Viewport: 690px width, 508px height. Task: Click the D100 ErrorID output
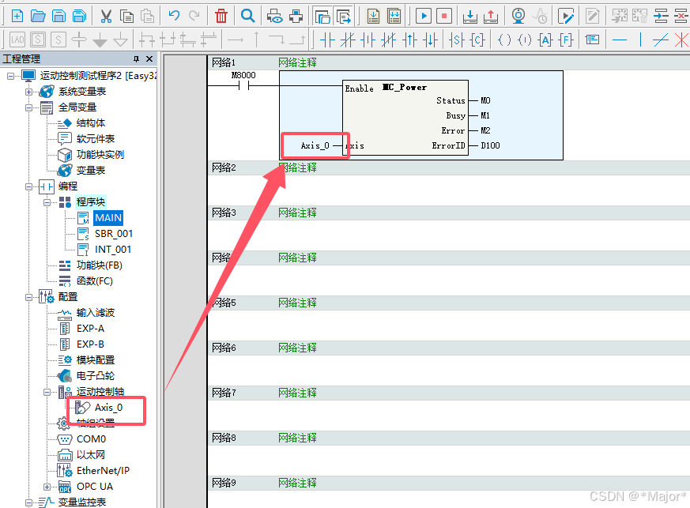(x=490, y=145)
